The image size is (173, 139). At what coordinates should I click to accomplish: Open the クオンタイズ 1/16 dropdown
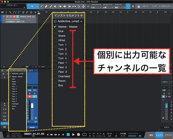pyautogui.click(x=96, y=7)
